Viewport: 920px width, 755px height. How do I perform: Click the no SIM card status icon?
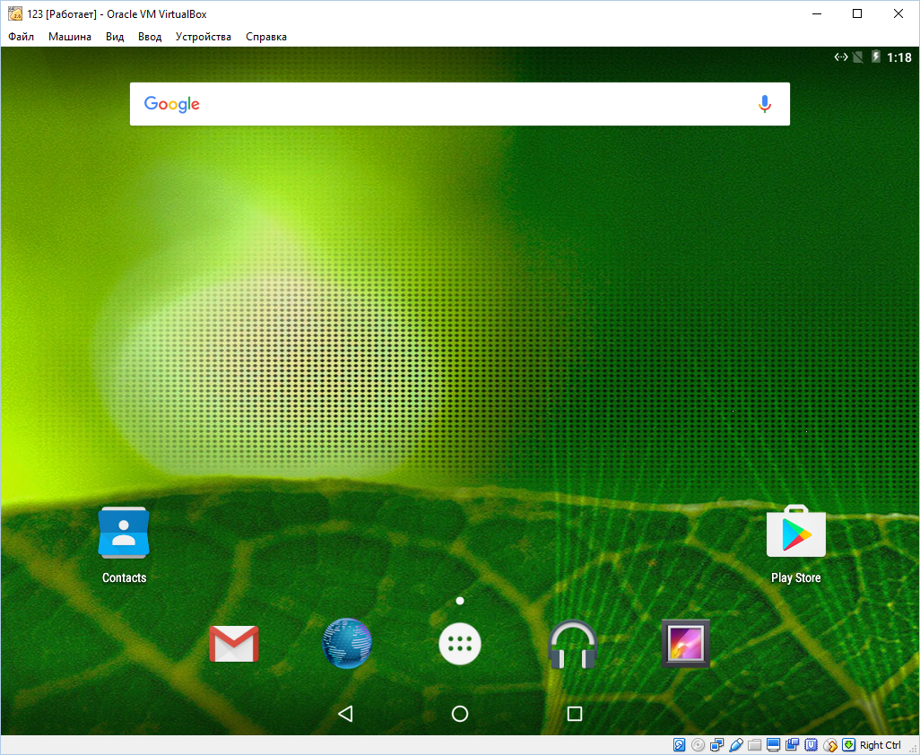point(858,56)
